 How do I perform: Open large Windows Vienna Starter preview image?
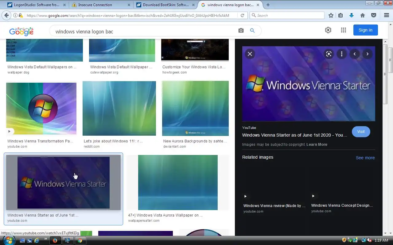[309, 84]
